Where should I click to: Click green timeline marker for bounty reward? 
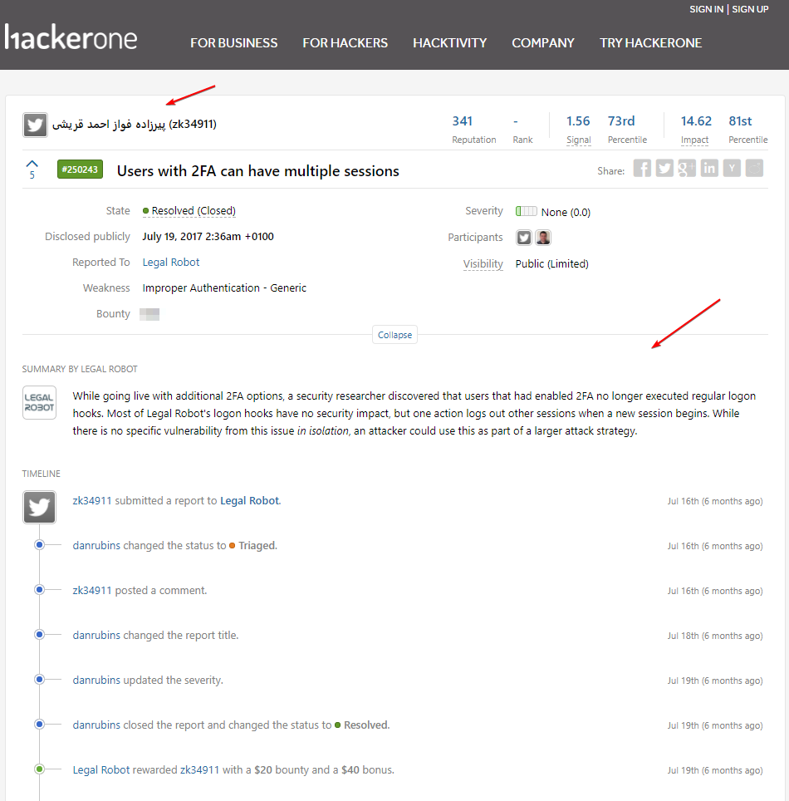click(39, 769)
